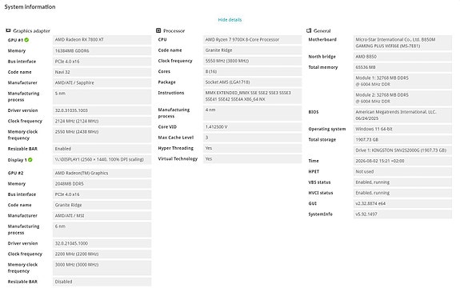Click the Operating system Windows 11 field
Image resolution: width=460 pixels, height=292 pixels.
pyautogui.click(x=402, y=129)
